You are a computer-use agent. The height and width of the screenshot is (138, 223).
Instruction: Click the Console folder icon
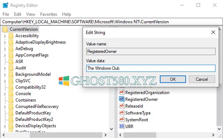11,94
